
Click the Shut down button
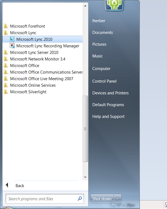coord(102,199)
